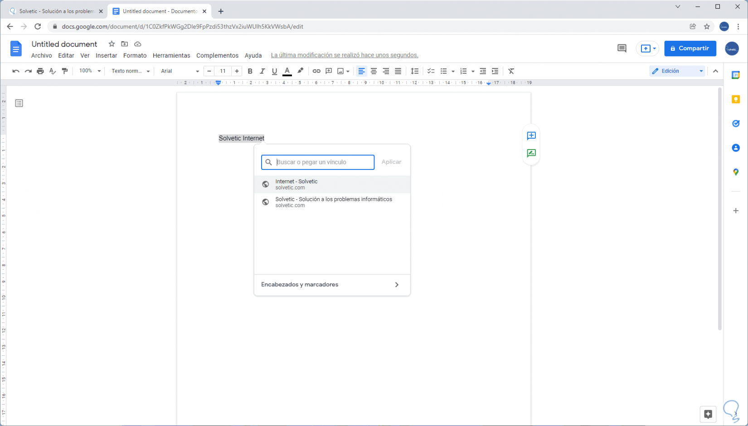Click the Redo arrow in the toolbar
The height and width of the screenshot is (426, 748).
point(28,71)
